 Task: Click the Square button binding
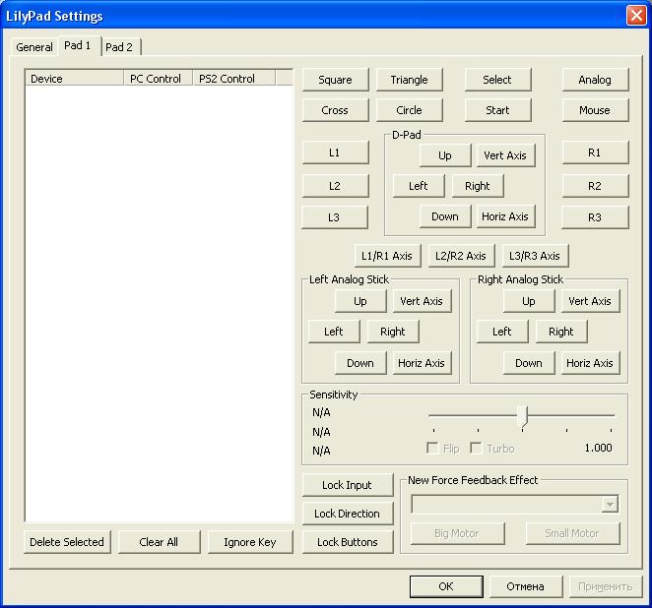335,80
